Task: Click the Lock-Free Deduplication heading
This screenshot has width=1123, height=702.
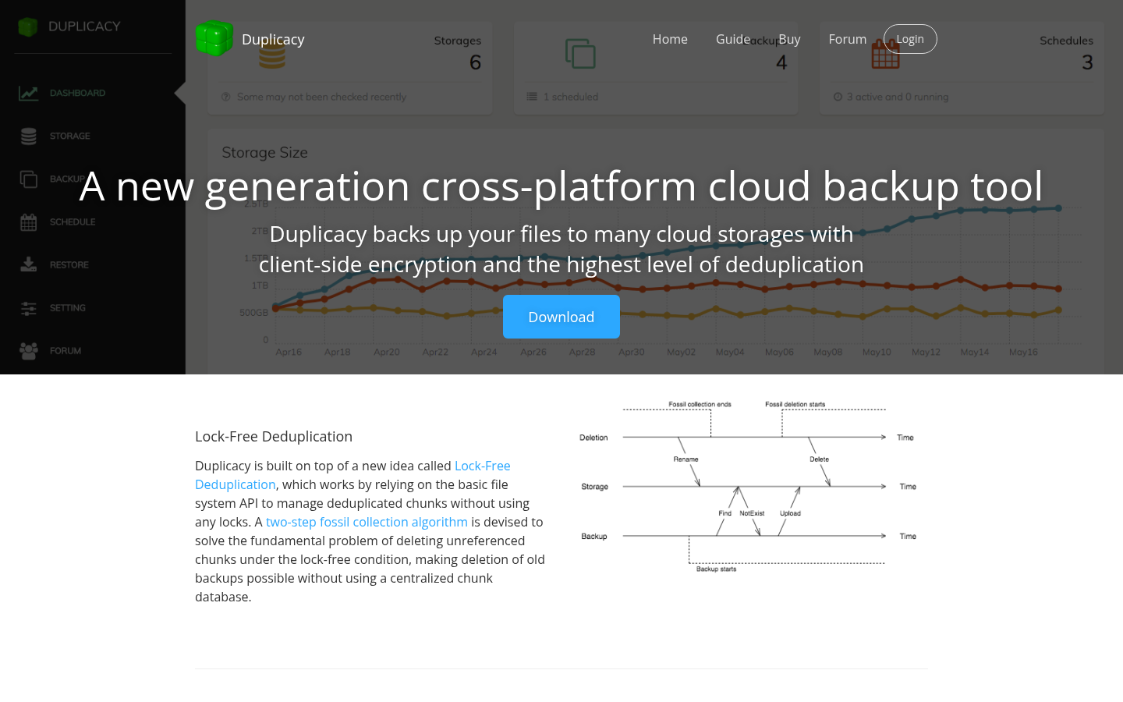Action: [274, 436]
